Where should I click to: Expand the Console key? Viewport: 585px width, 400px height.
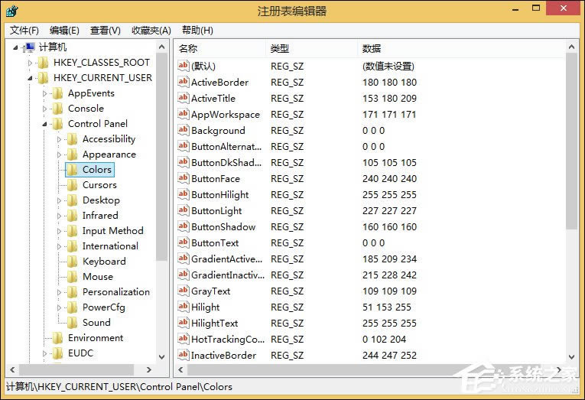[45, 109]
